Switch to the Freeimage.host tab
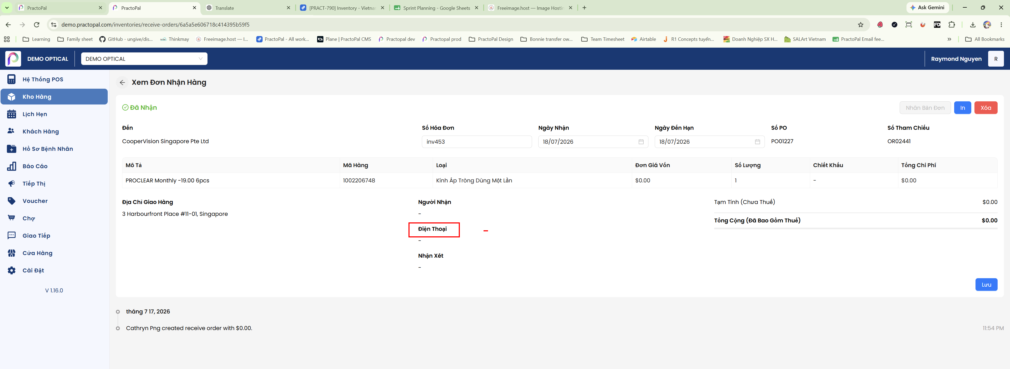The width and height of the screenshot is (1010, 369). pyautogui.click(x=530, y=8)
